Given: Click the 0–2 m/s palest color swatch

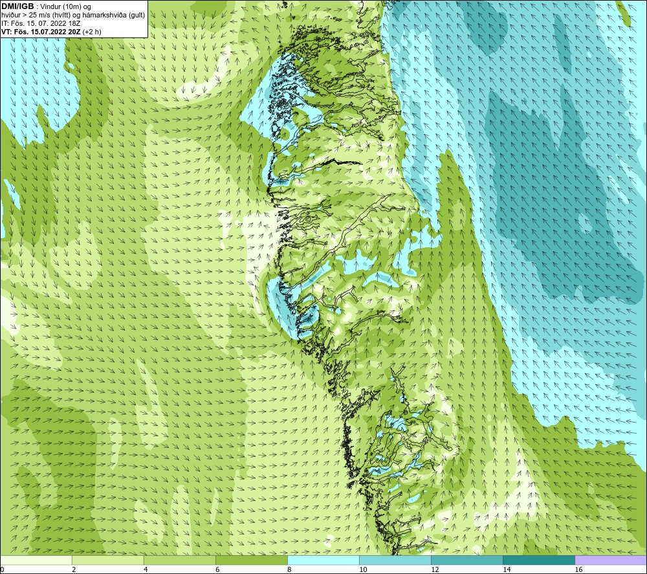Looking at the screenshot, I should tap(36, 560).
